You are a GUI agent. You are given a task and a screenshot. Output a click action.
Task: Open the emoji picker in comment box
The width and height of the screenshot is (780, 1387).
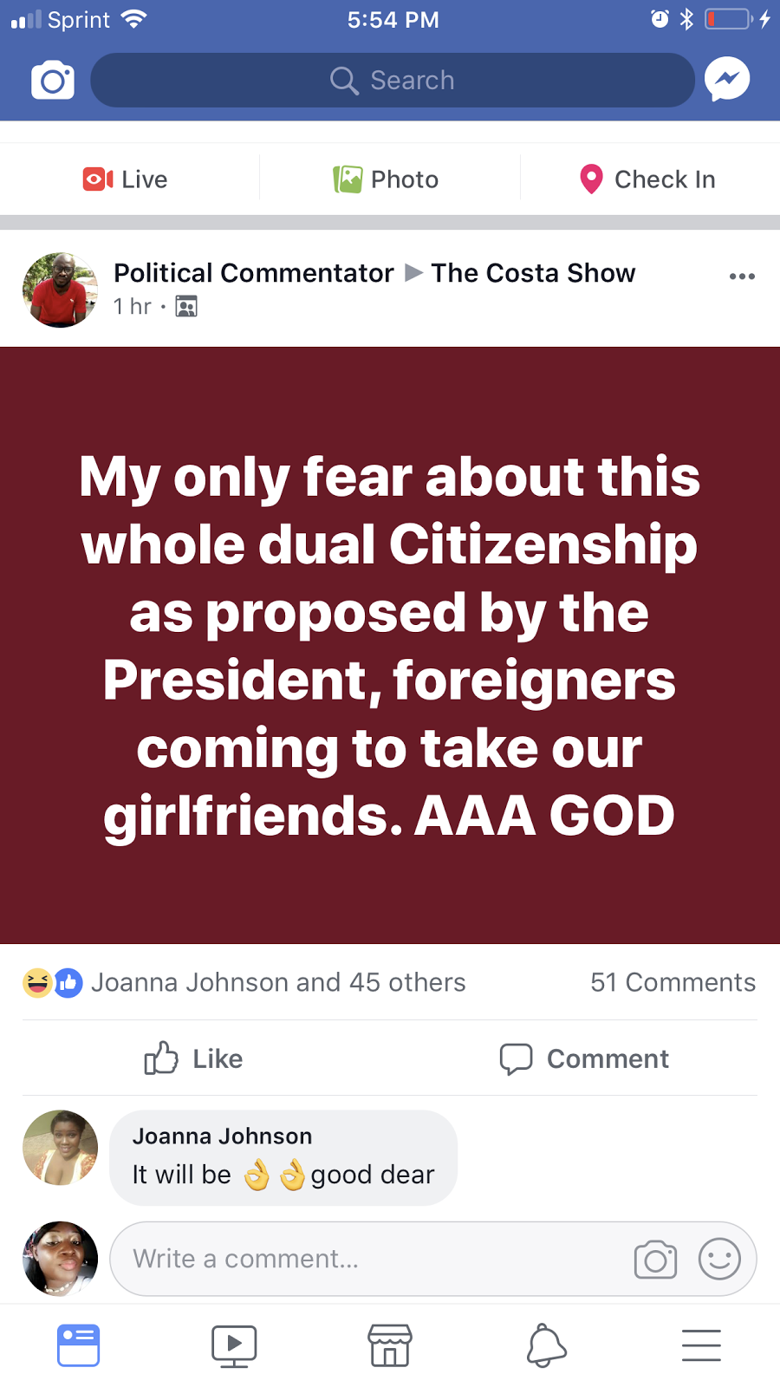point(719,1260)
